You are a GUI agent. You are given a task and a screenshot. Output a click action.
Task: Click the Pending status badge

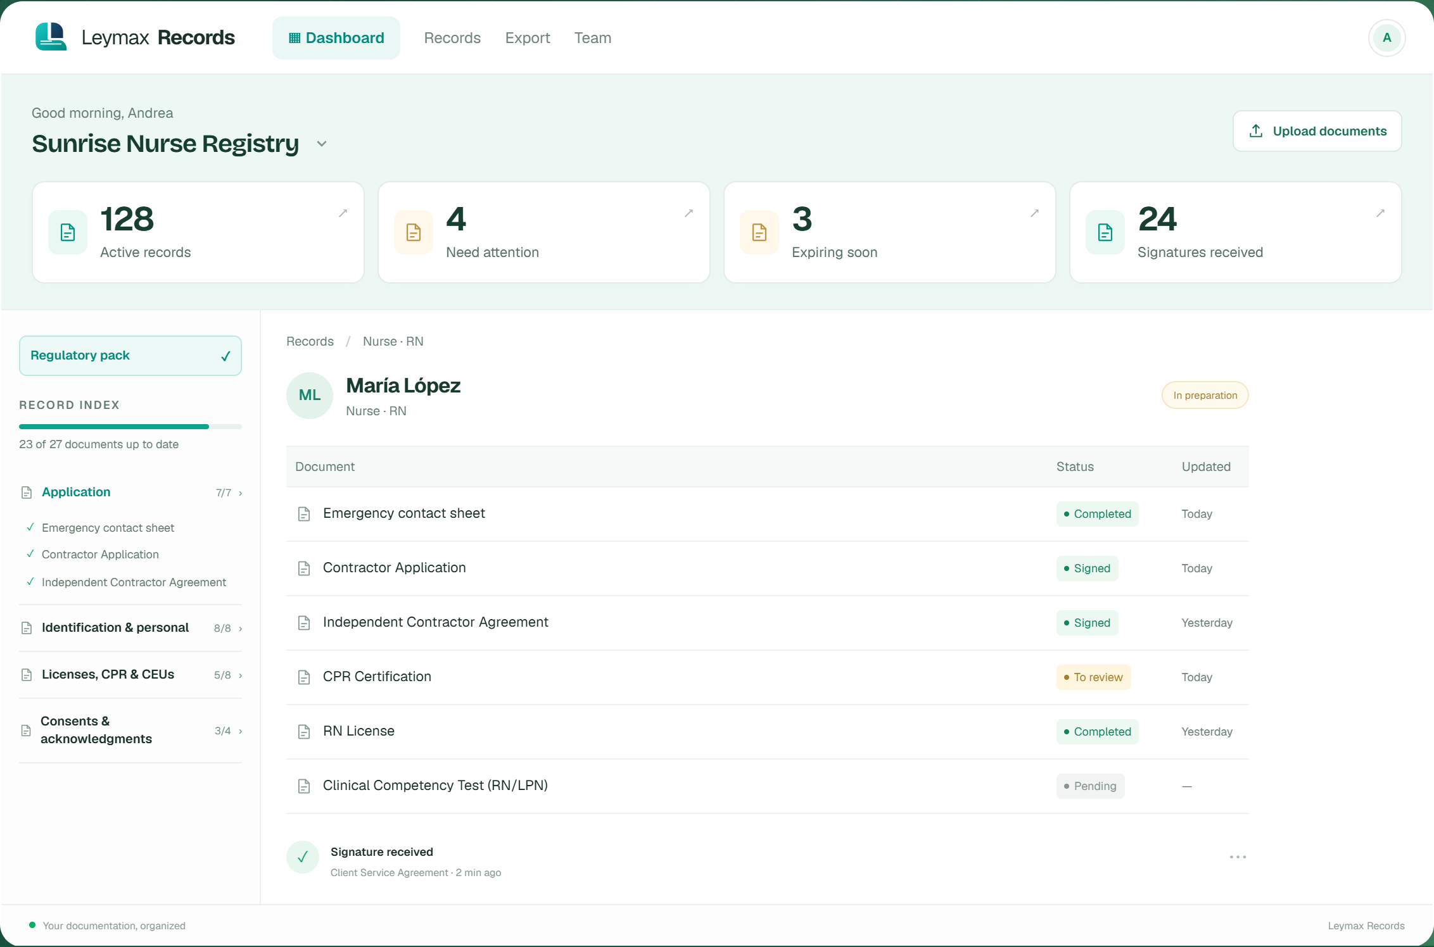[1090, 786]
